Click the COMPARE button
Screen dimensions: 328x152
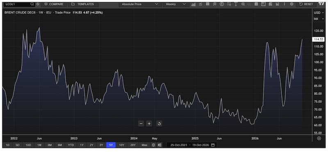tap(54, 4)
